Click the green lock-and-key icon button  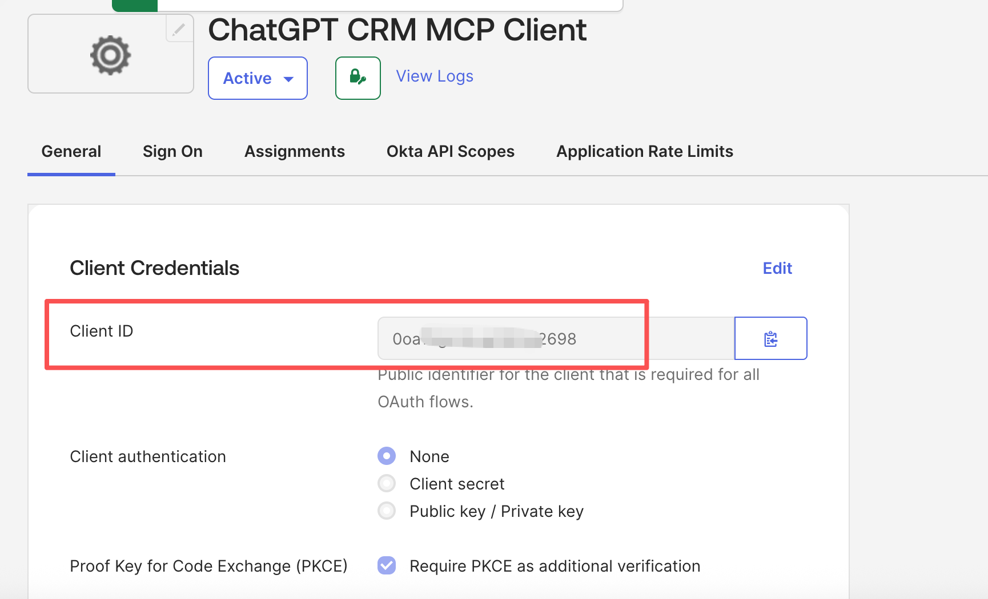click(358, 78)
